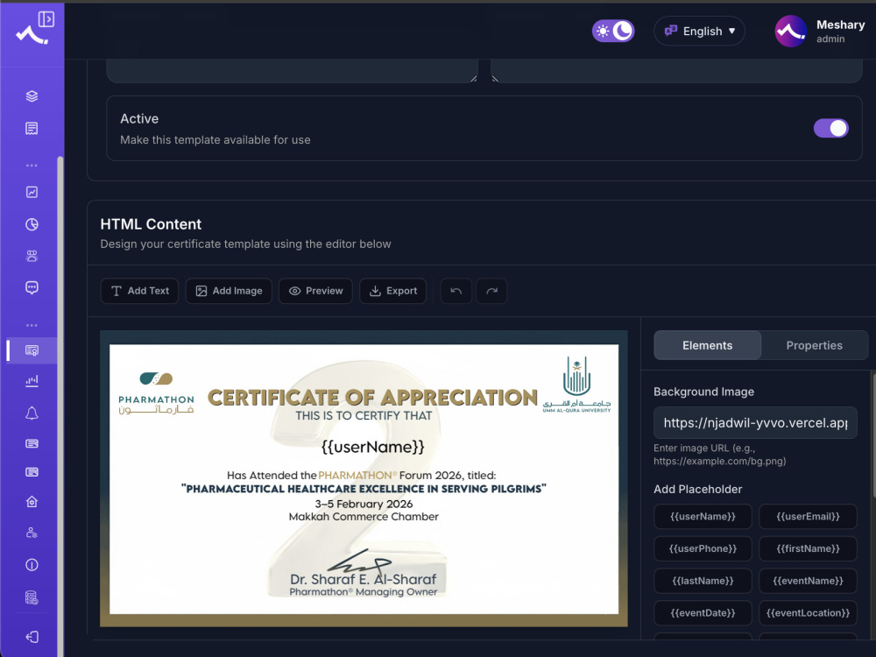Insert the {{eventDate}} placeholder button

[x=703, y=613]
